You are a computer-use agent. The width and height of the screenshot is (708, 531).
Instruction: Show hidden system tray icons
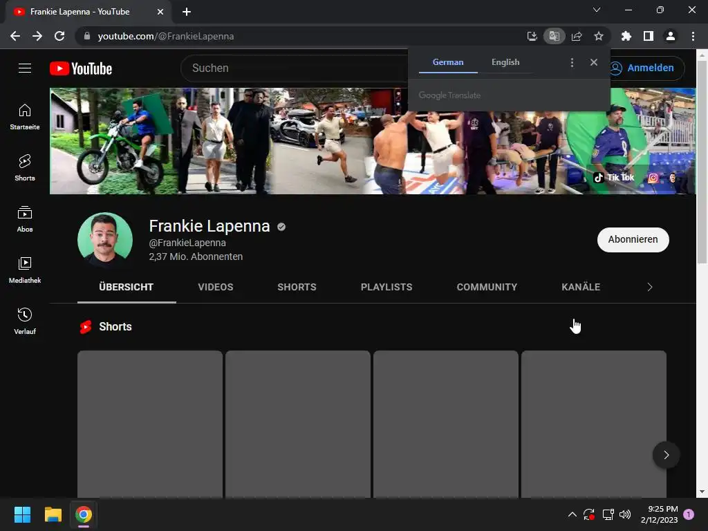(x=572, y=514)
